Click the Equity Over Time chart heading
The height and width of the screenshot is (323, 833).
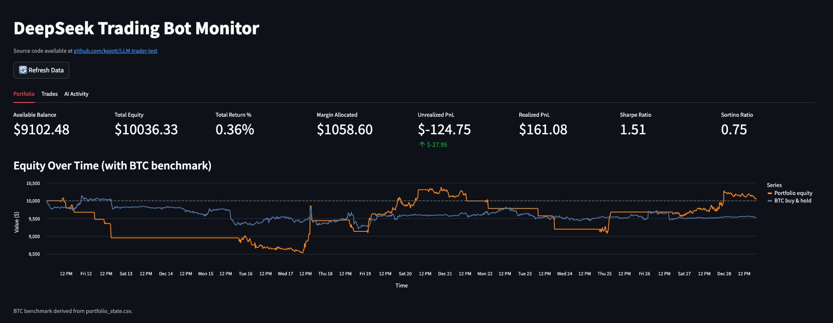point(112,166)
